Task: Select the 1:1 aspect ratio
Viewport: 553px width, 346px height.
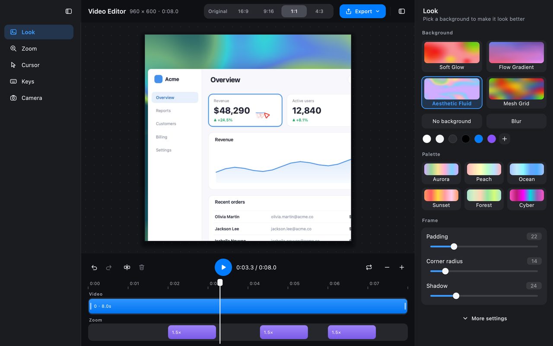Action: point(294,11)
